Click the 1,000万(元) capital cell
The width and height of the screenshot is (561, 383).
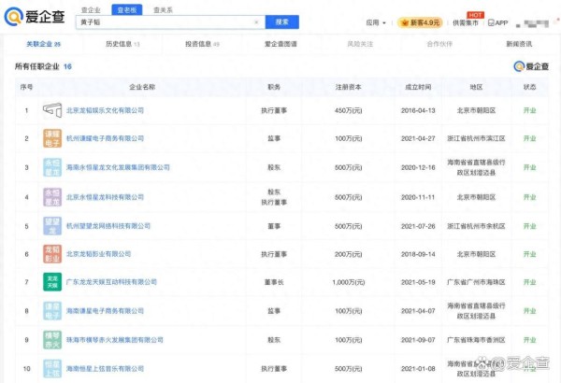point(349,282)
